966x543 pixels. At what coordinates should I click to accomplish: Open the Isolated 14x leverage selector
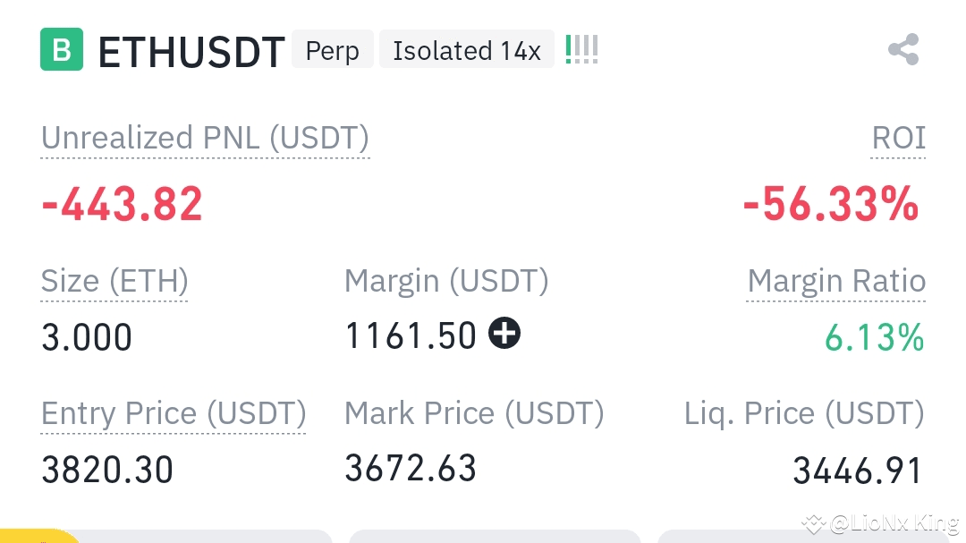pos(466,50)
